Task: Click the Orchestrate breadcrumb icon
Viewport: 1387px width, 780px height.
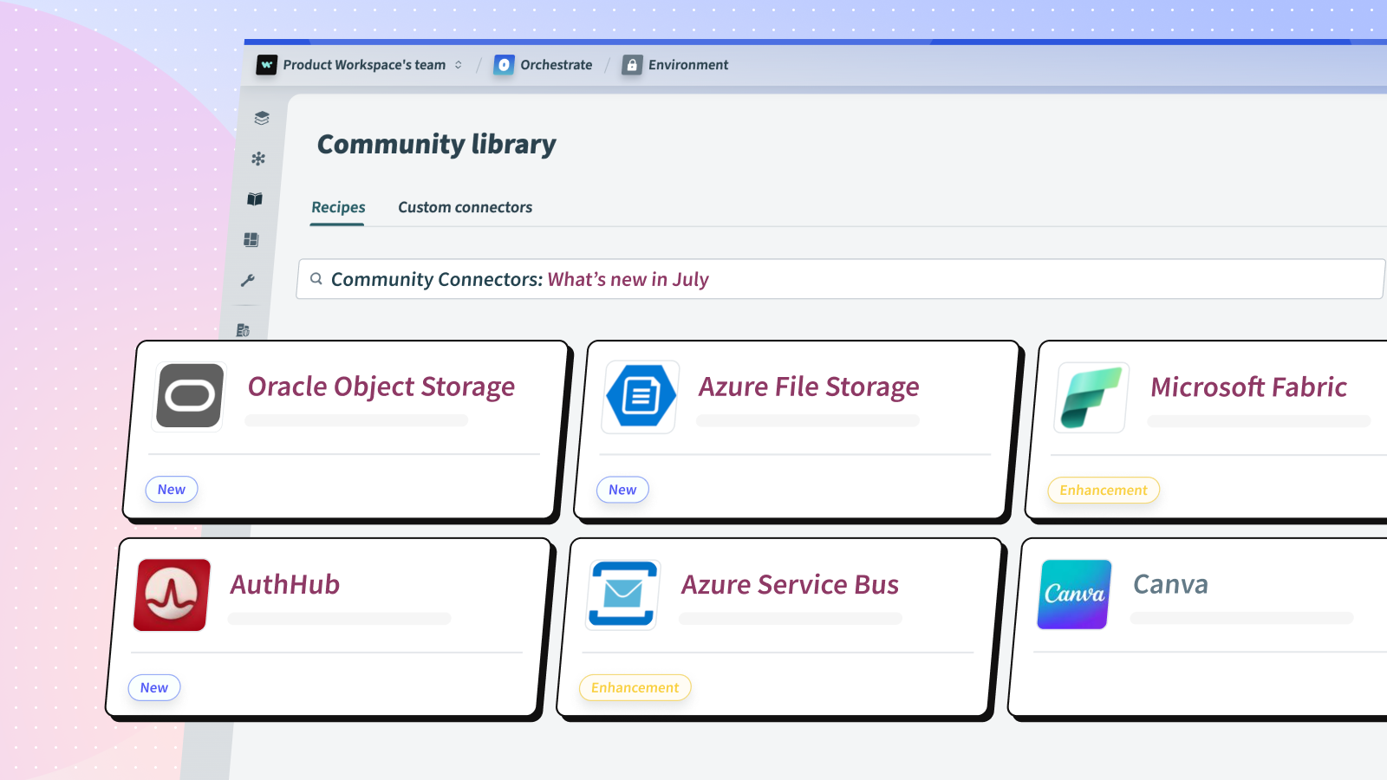Action: click(504, 65)
